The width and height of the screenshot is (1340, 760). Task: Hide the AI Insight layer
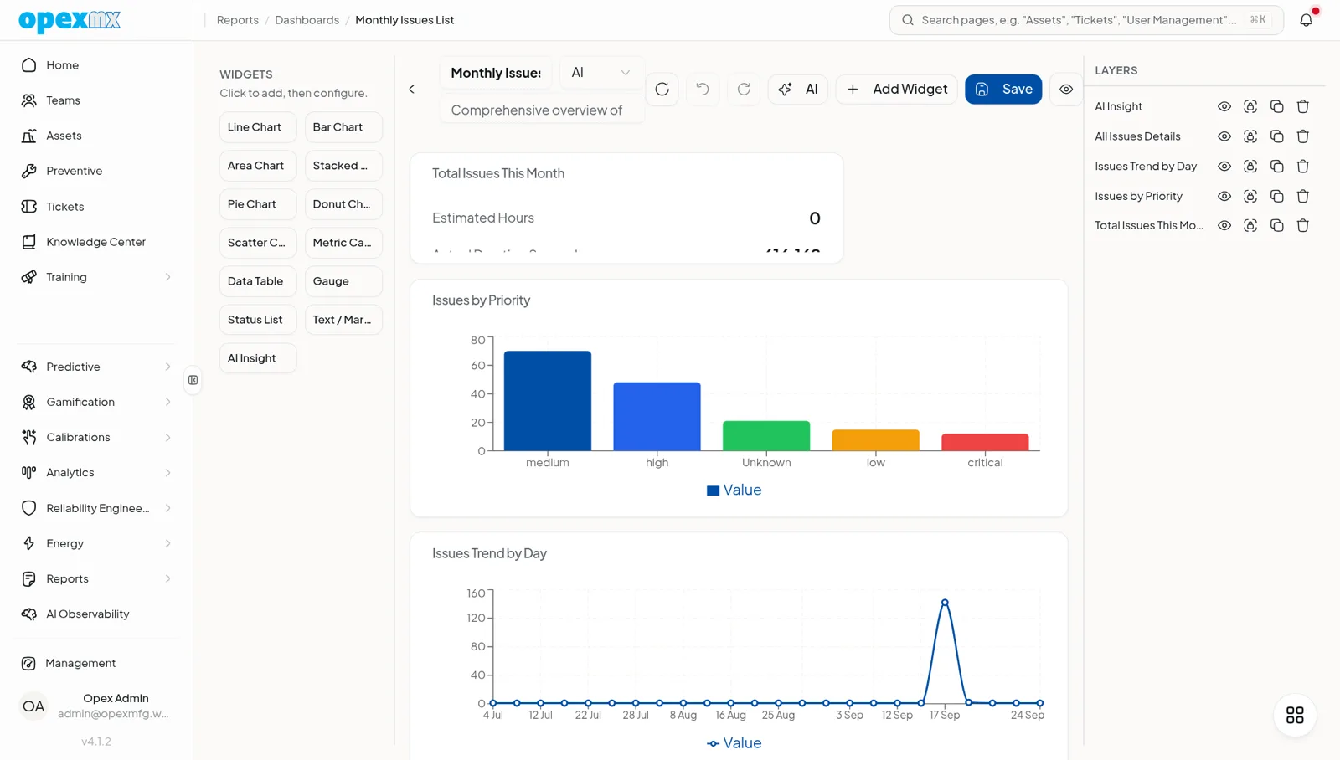[1224, 106]
